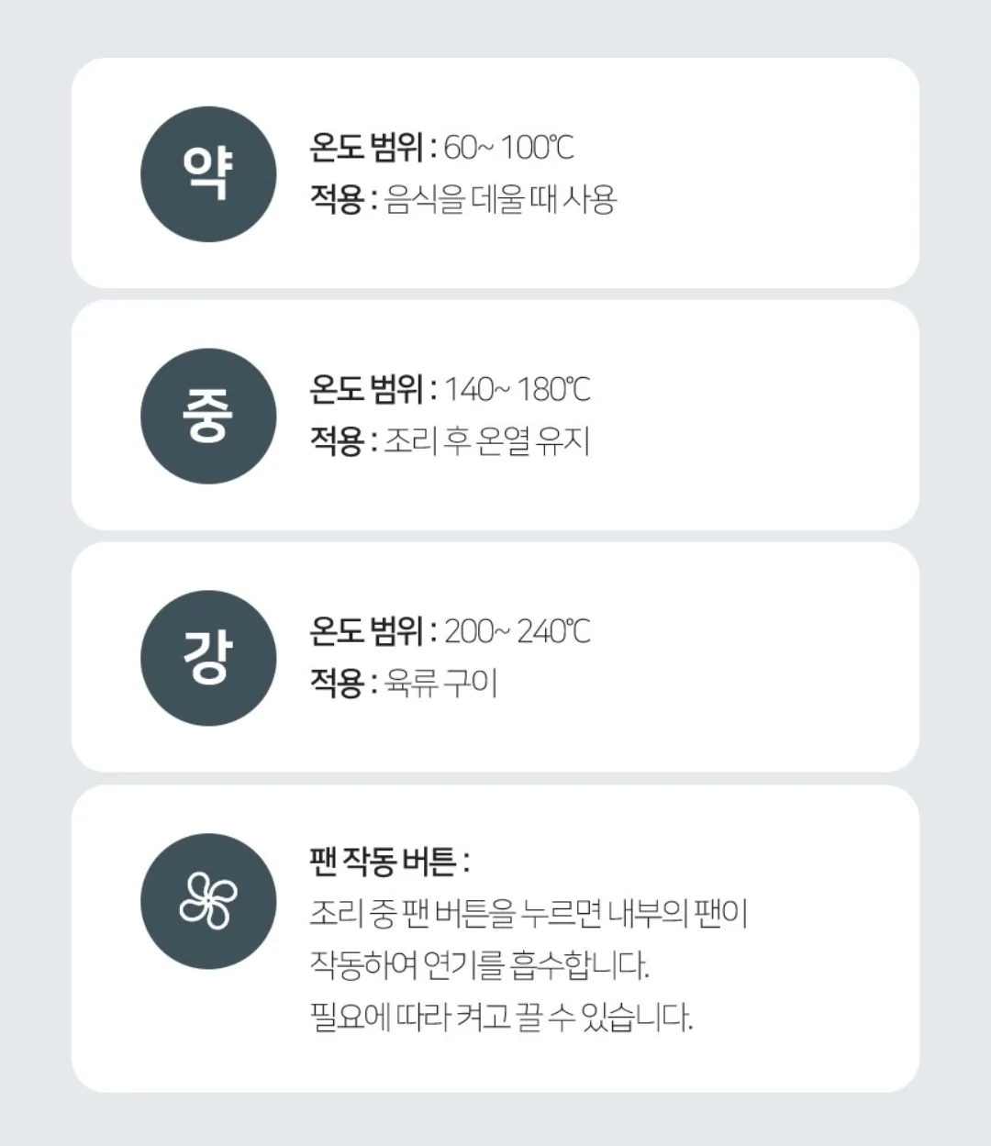Click the line about the internal fan
This screenshot has height=1146, width=991.
(x=529, y=914)
